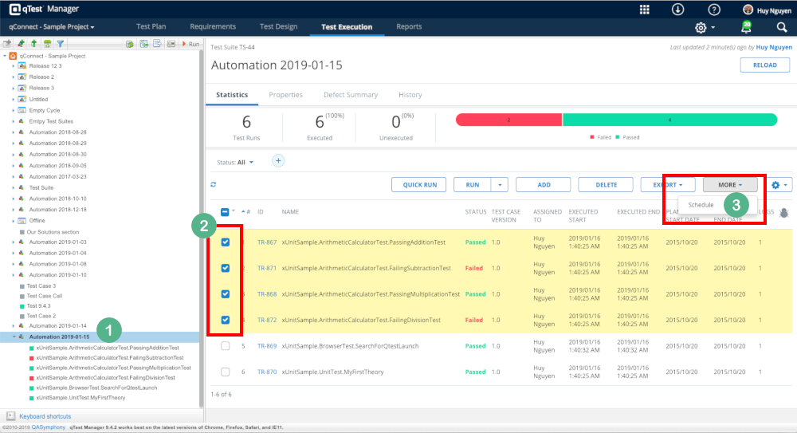Tick the checkbox for TR-870 row
The height and width of the screenshot is (433, 797).
226,372
